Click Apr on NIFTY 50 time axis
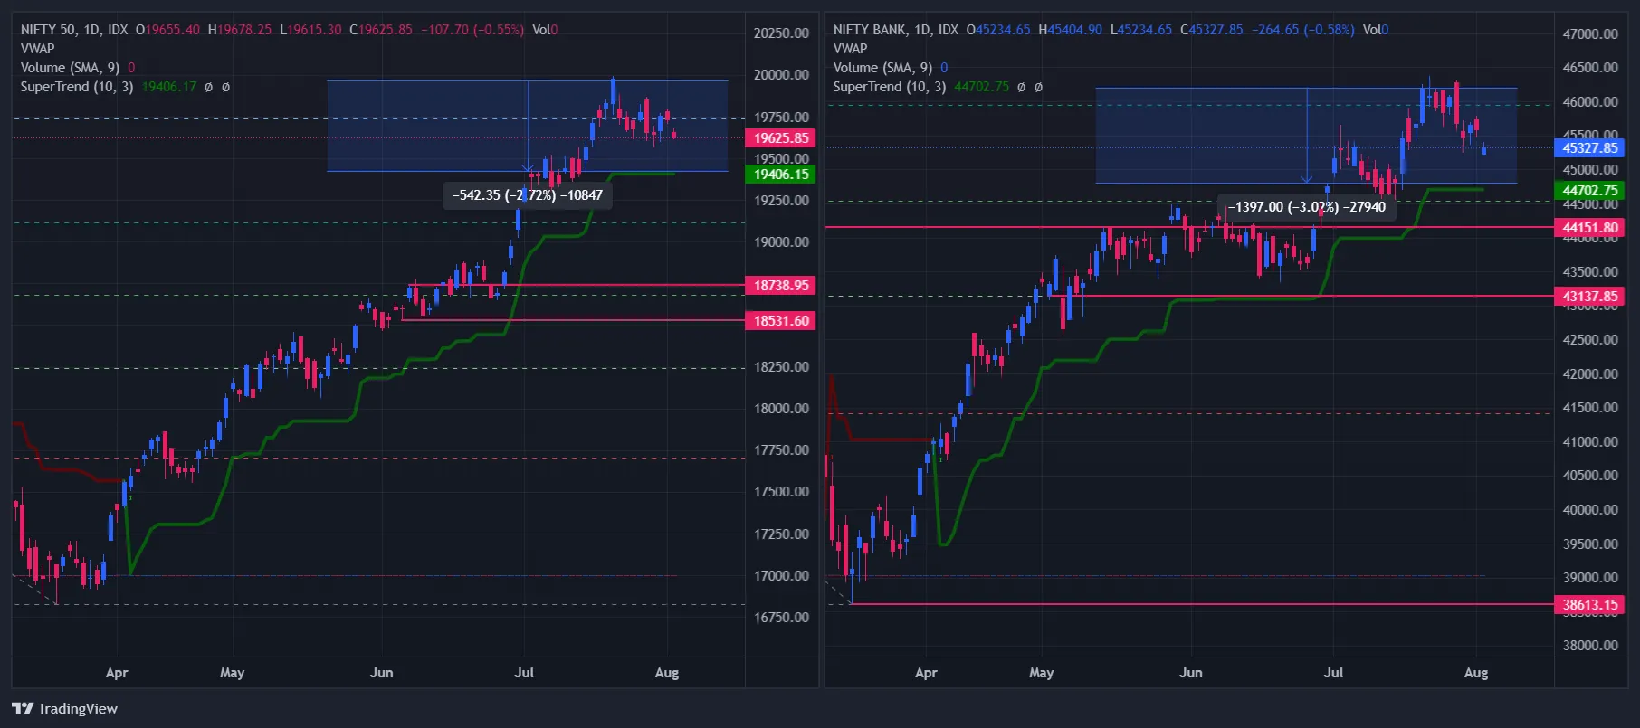 click(117, 673)
